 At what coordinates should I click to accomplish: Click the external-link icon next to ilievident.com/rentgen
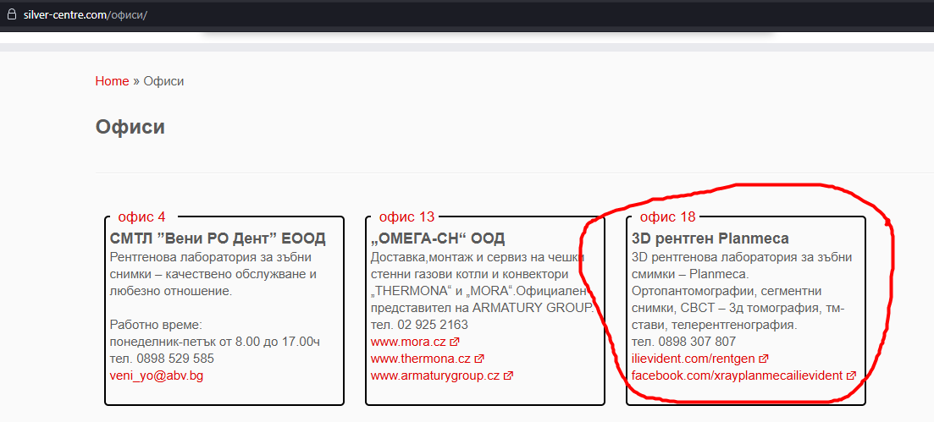[x=764, y=359]
